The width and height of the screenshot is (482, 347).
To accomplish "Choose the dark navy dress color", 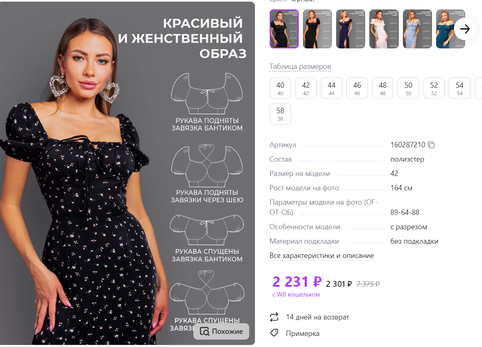I will pos(350,29).
